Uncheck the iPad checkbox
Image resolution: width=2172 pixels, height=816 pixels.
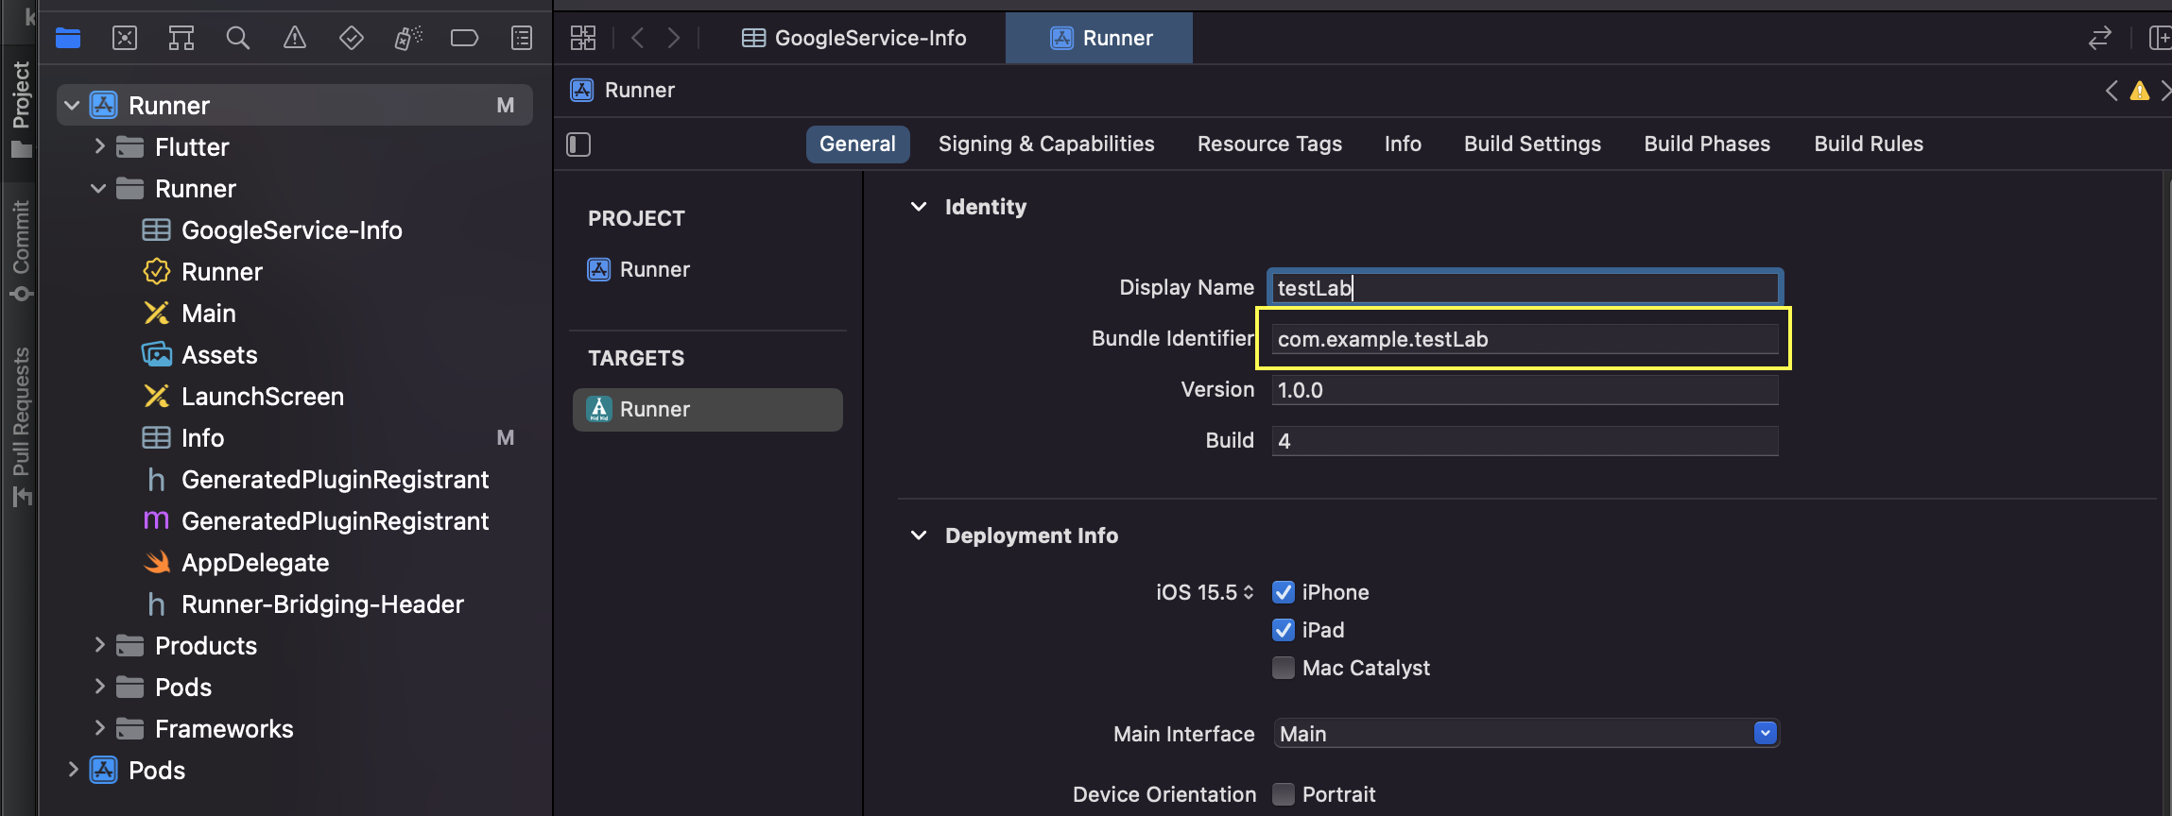coord(1283,630)
